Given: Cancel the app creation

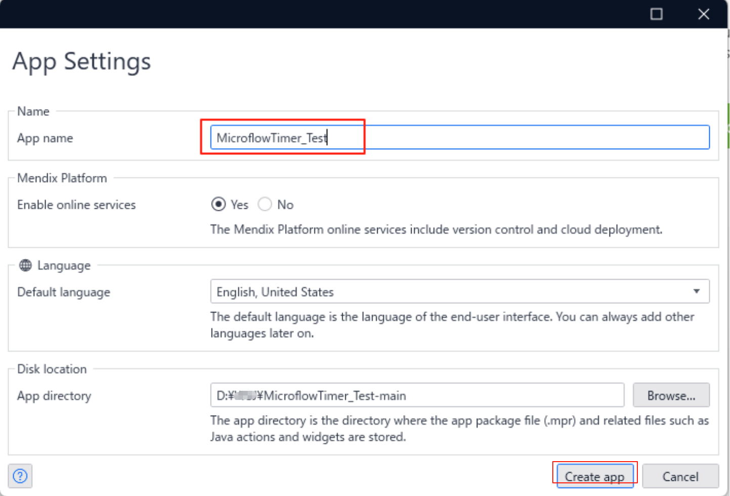Looking at the screenshot, I should point(680,476).
